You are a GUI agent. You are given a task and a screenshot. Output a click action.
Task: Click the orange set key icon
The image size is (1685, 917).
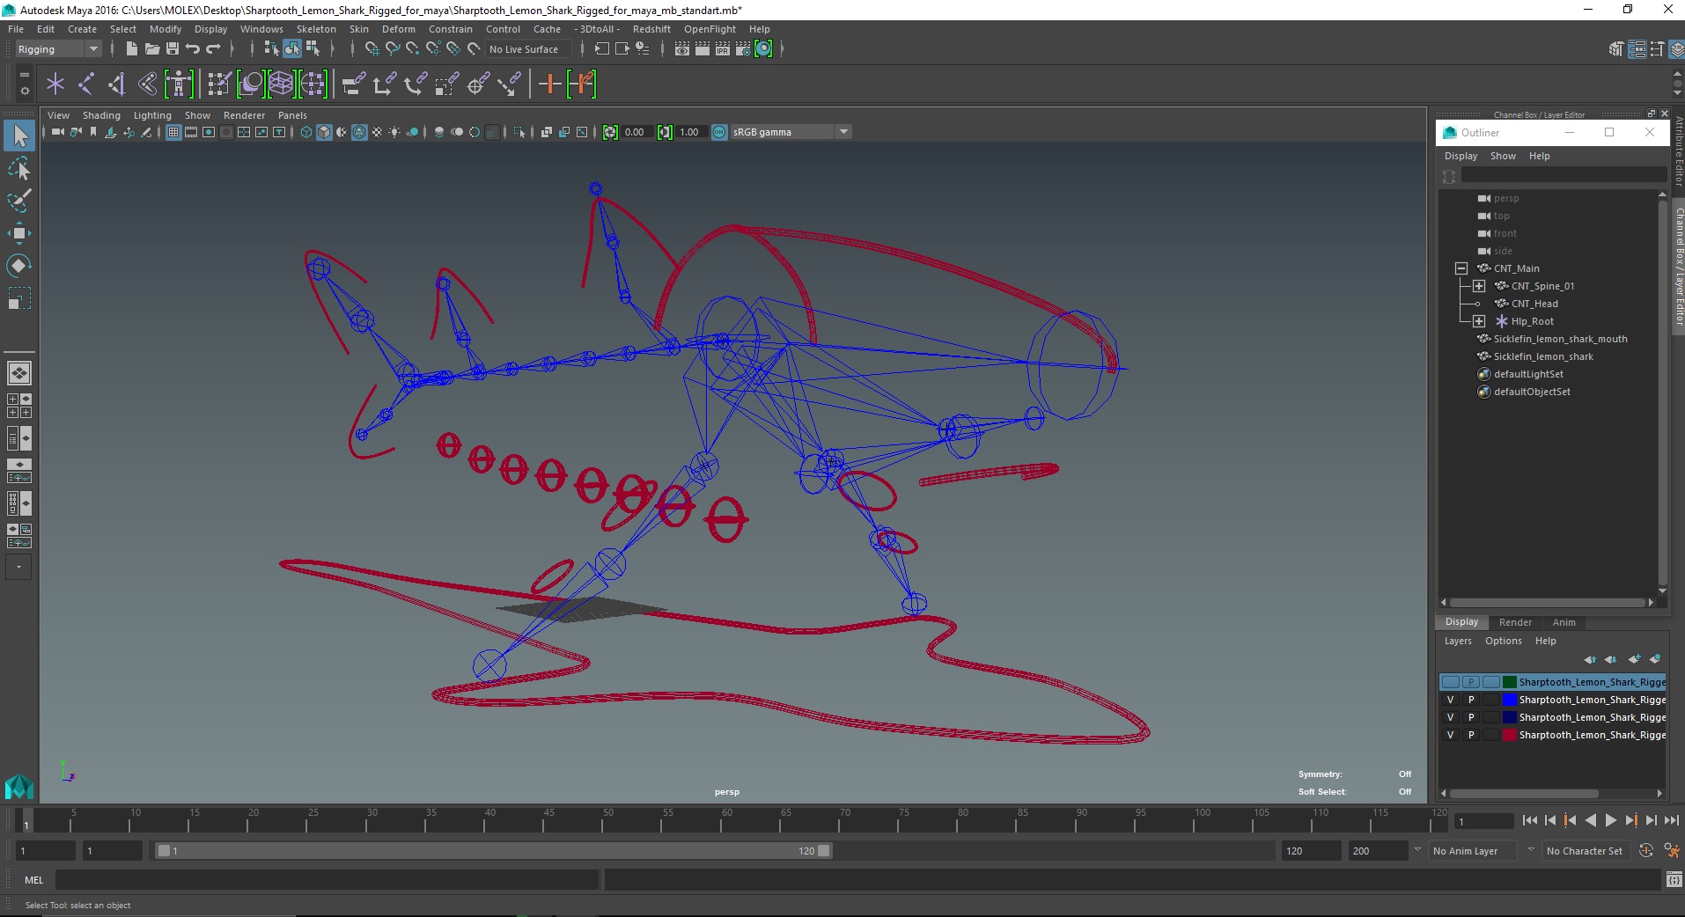coord(549,84)
